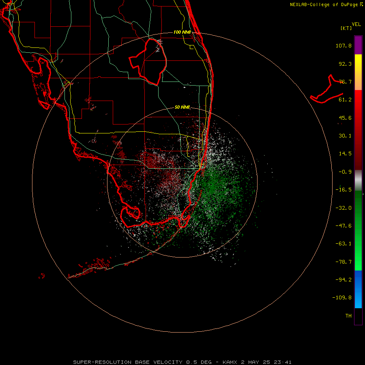Select the -78.7 scale value
This screenshot has height=365, width=365.
(x=344, y=262)
